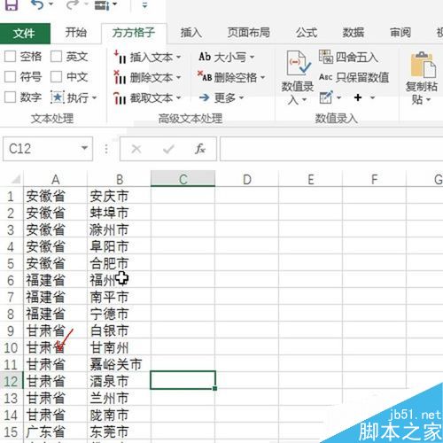Select cell containing 酒泉市
Image resolution: width=443 pixels, height=443 pixels.
click(x=120, y=381)
